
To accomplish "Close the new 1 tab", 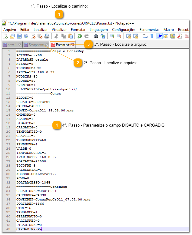I will 19,45.
